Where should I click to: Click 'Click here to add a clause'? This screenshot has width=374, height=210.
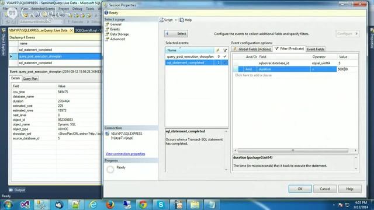[x=253, y=75]
